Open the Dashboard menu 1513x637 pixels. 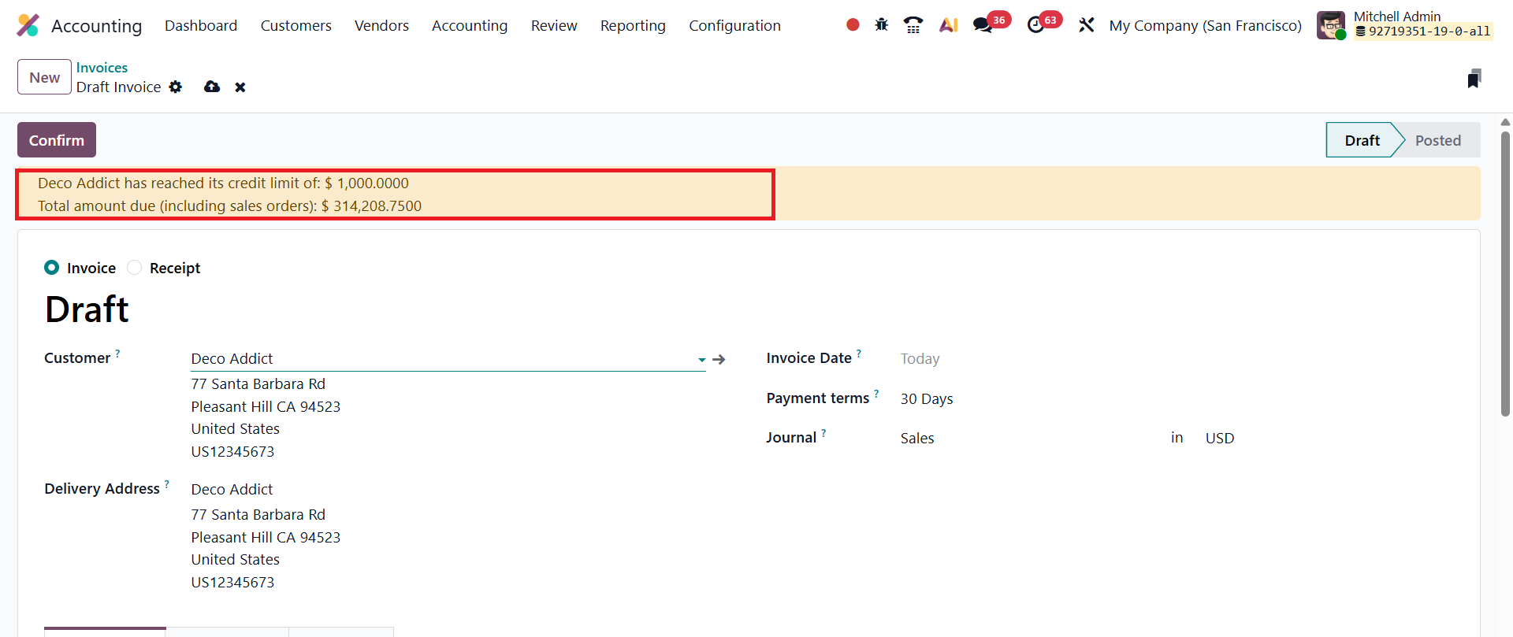[x=201, y=25]
